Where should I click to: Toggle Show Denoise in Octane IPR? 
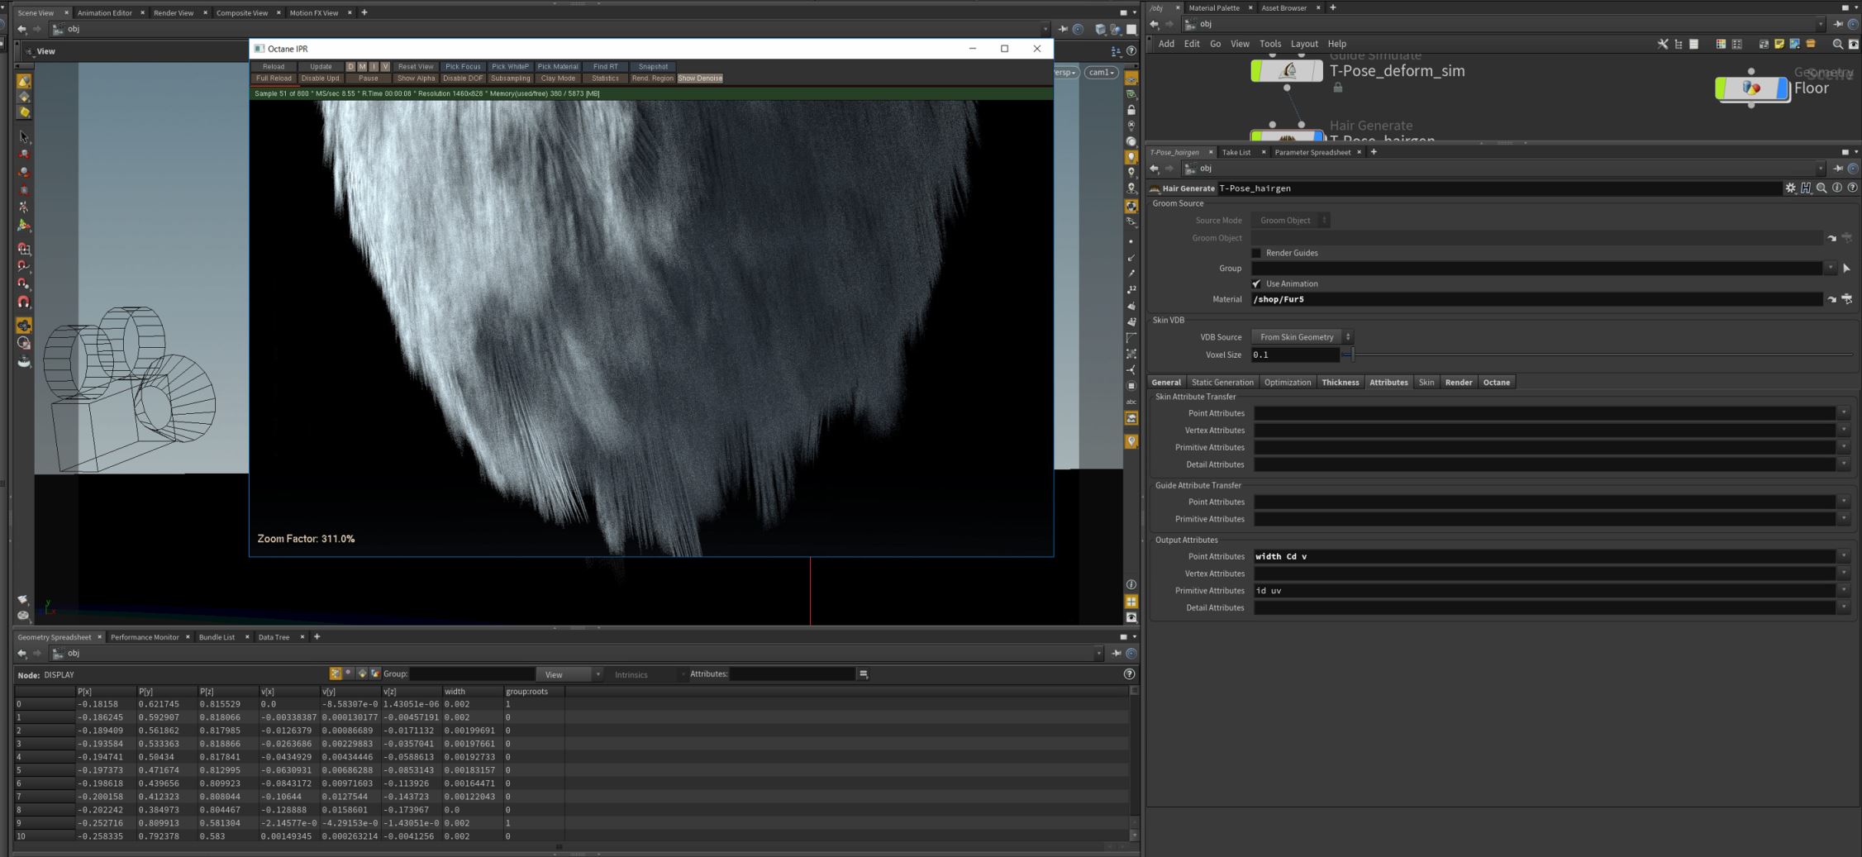pos(699,79)
